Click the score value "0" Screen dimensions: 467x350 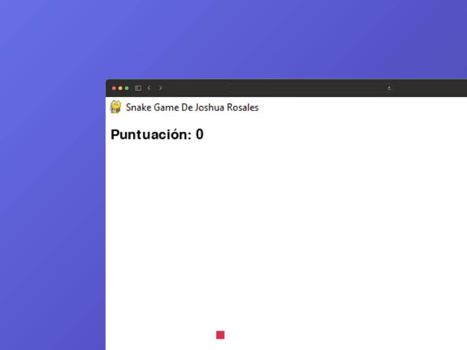click(x=199, y=135)
